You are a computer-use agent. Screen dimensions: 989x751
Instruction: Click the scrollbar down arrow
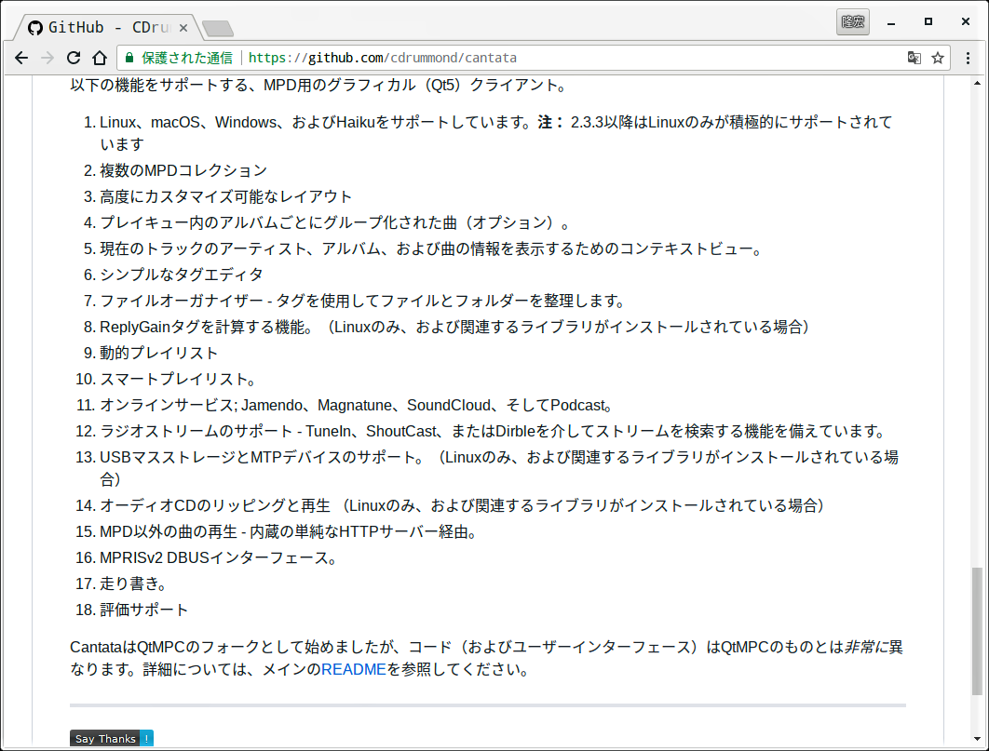pyautogui.click(x=977, y=739)
